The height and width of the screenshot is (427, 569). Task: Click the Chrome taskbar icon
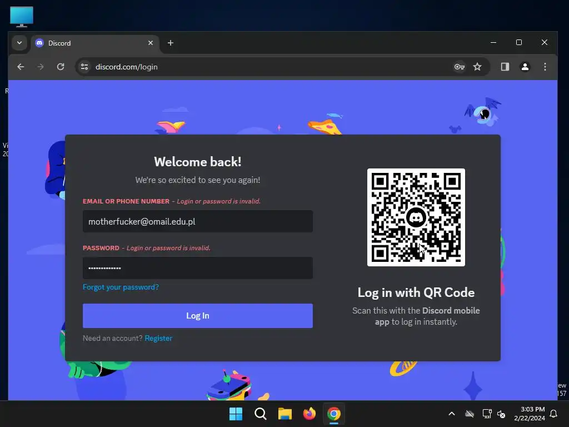click(334, 414)
